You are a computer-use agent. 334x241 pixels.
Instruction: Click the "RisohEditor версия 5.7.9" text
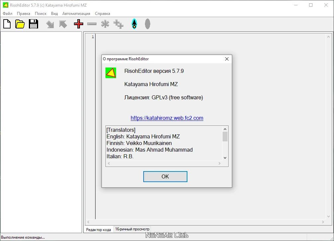click(154, 71)
